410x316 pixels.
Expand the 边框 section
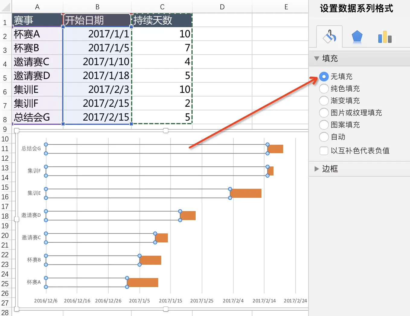(316, 169)
